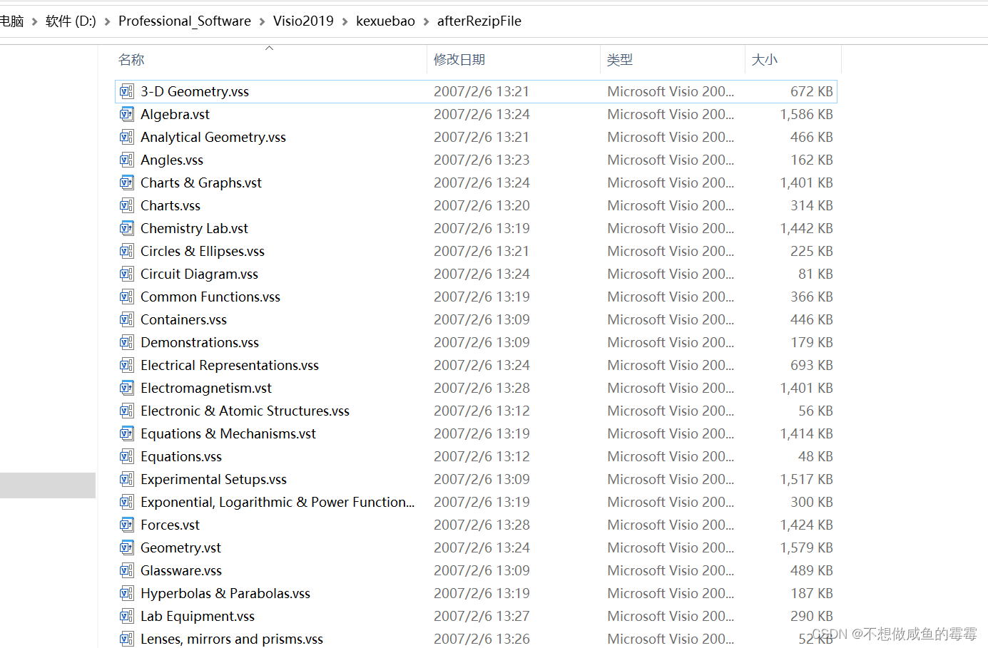The image size is (988, 648).
Task: Click the 1,586 KB size of Algebra.vst
Action: [806, 114]
